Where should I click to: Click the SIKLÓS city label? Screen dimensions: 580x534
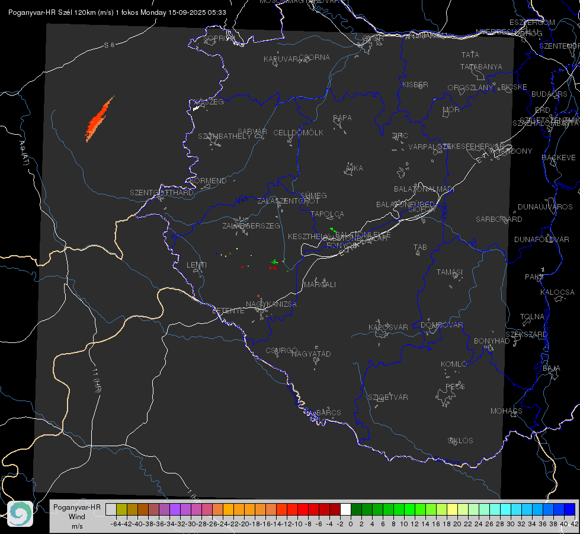pos(460,441)
